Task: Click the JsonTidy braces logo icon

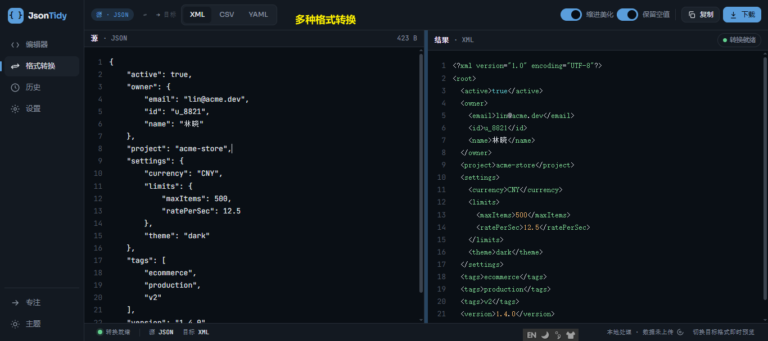Action: coord(16,16)
